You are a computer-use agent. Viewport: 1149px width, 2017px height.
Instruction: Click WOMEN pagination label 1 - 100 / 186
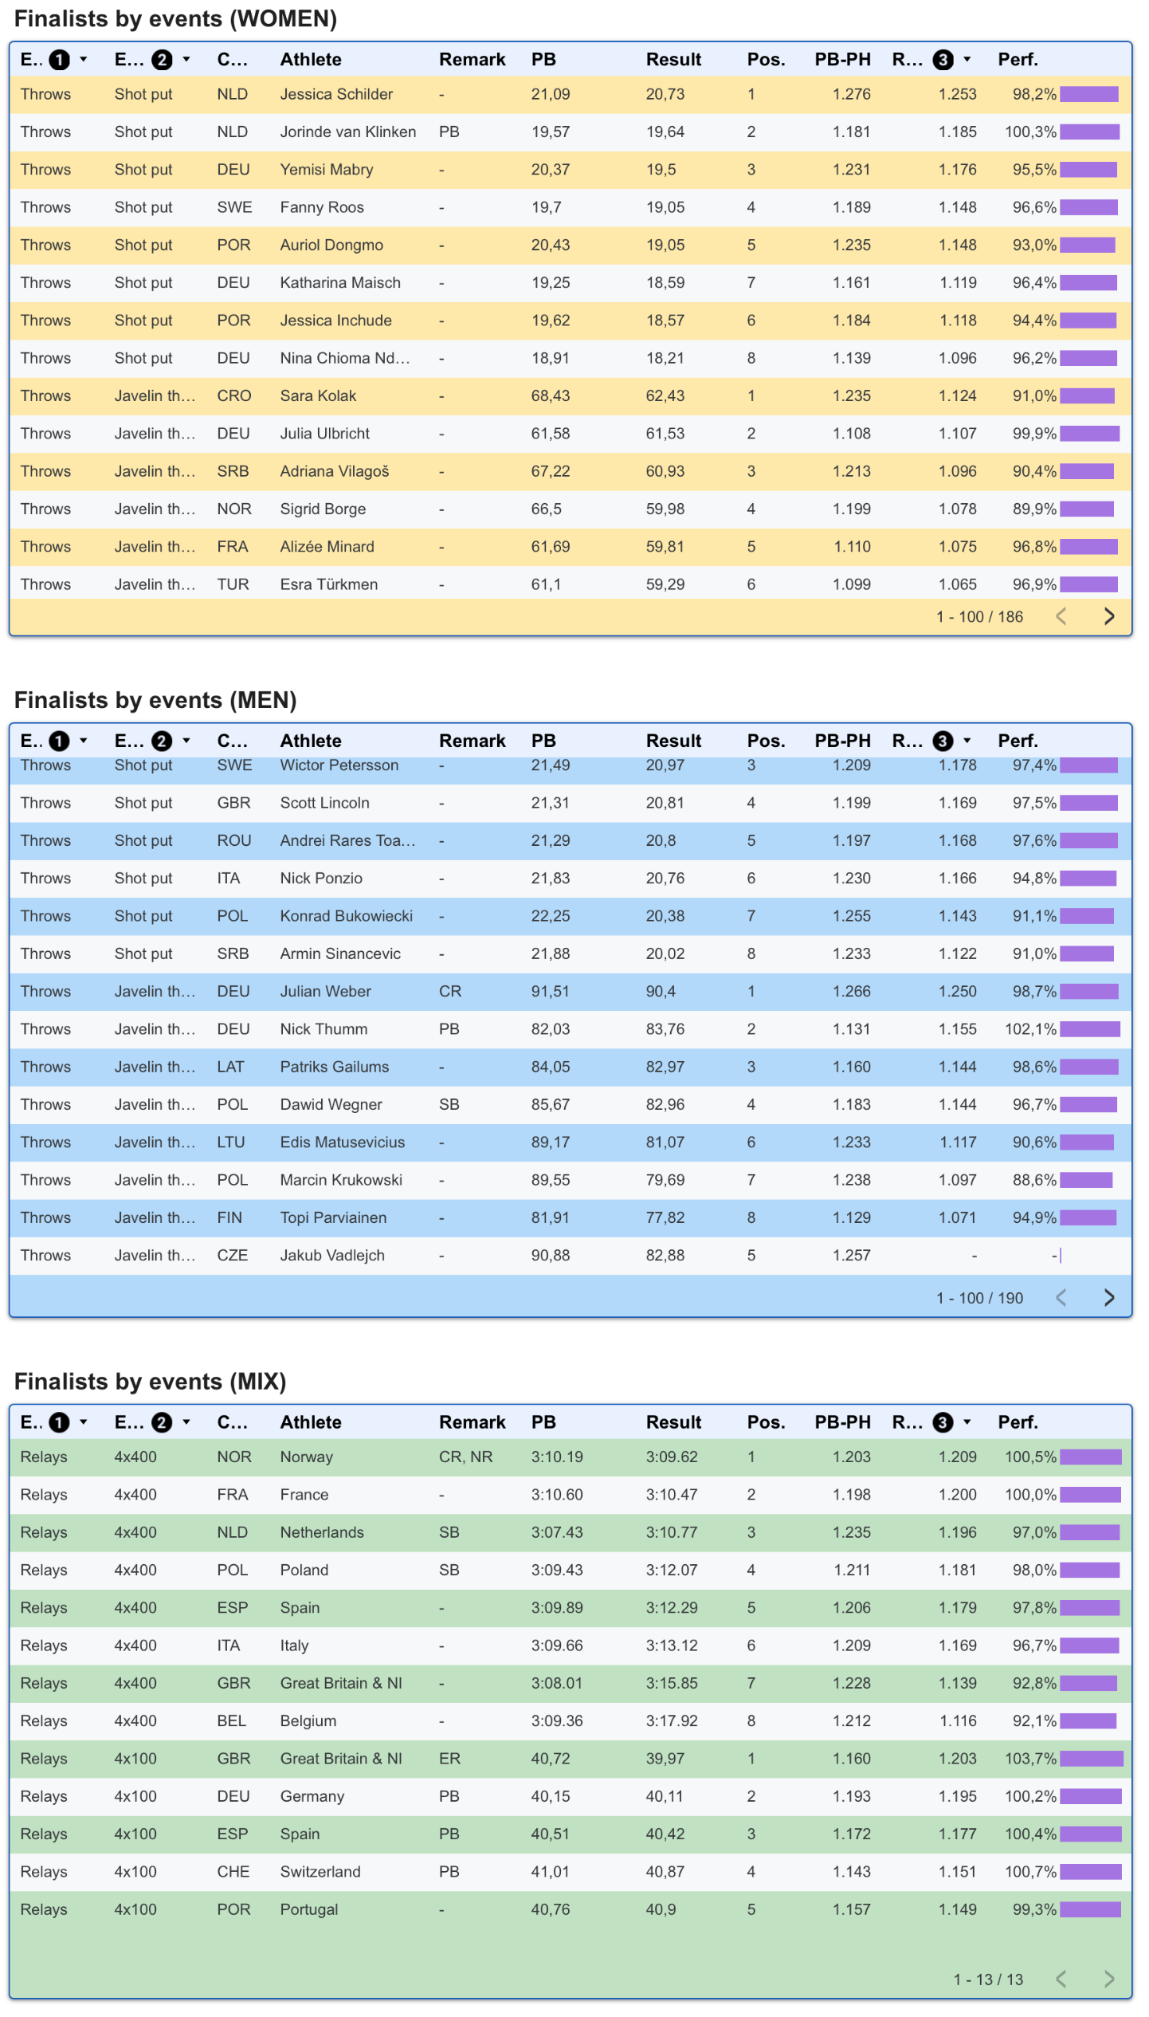click(x=979, y=617)
